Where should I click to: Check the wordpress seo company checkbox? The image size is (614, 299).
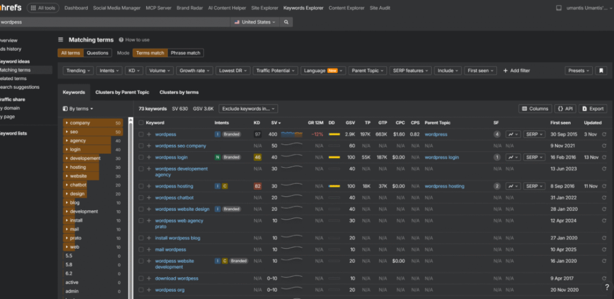141,145
